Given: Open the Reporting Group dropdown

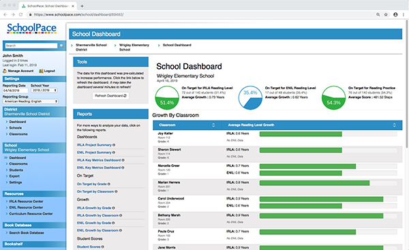Looking at the screenshot, I should coord(31,101).
